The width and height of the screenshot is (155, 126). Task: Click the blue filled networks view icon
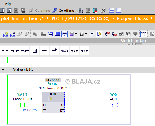58,34
